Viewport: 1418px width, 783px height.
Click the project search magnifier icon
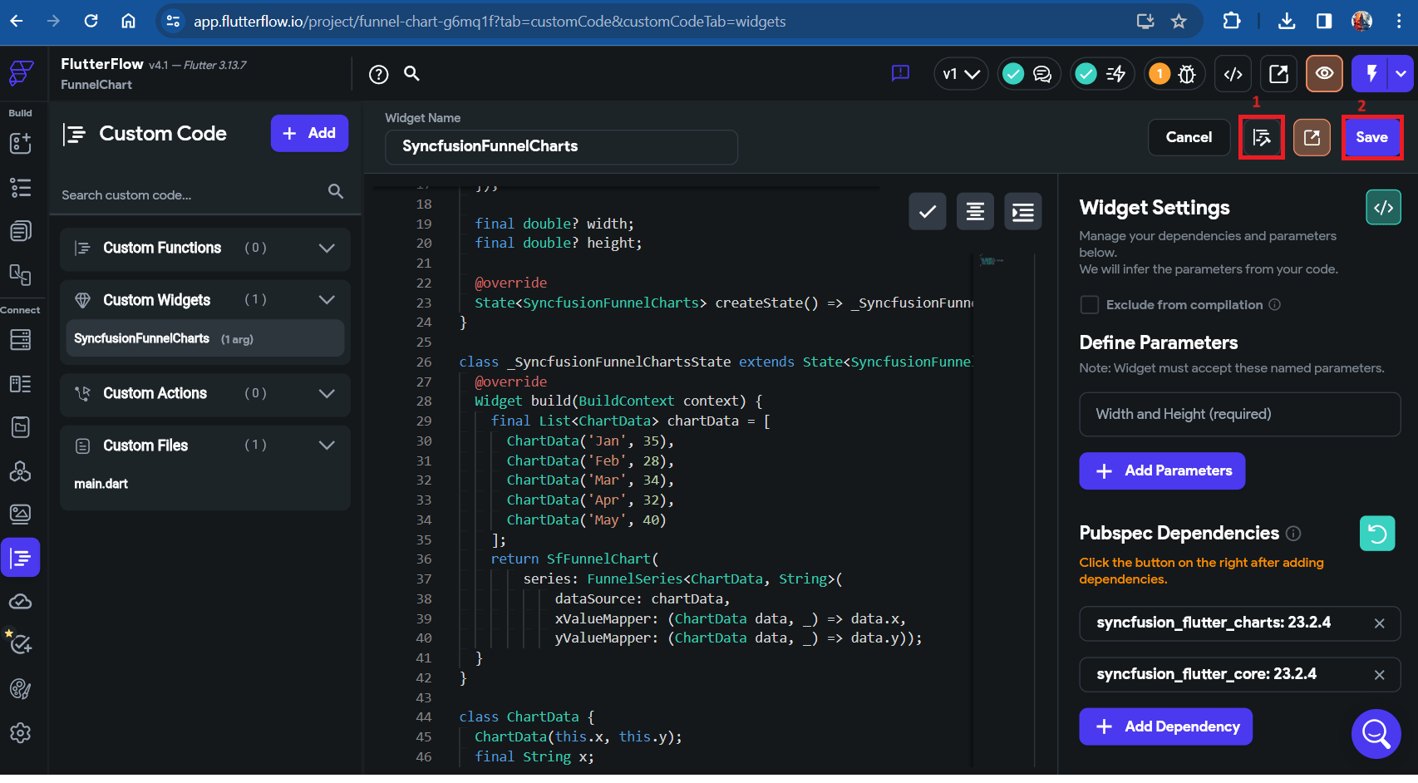pyautogui.click(x=411, y=74)
